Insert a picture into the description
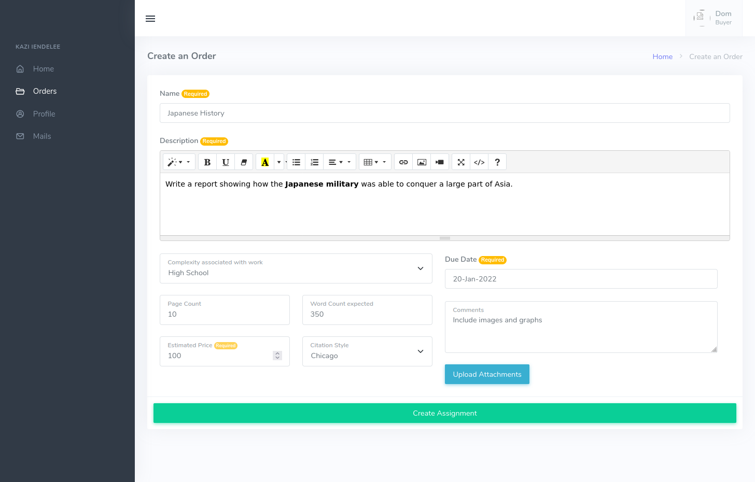Screen dimensions: 755x482 point(422,162)
